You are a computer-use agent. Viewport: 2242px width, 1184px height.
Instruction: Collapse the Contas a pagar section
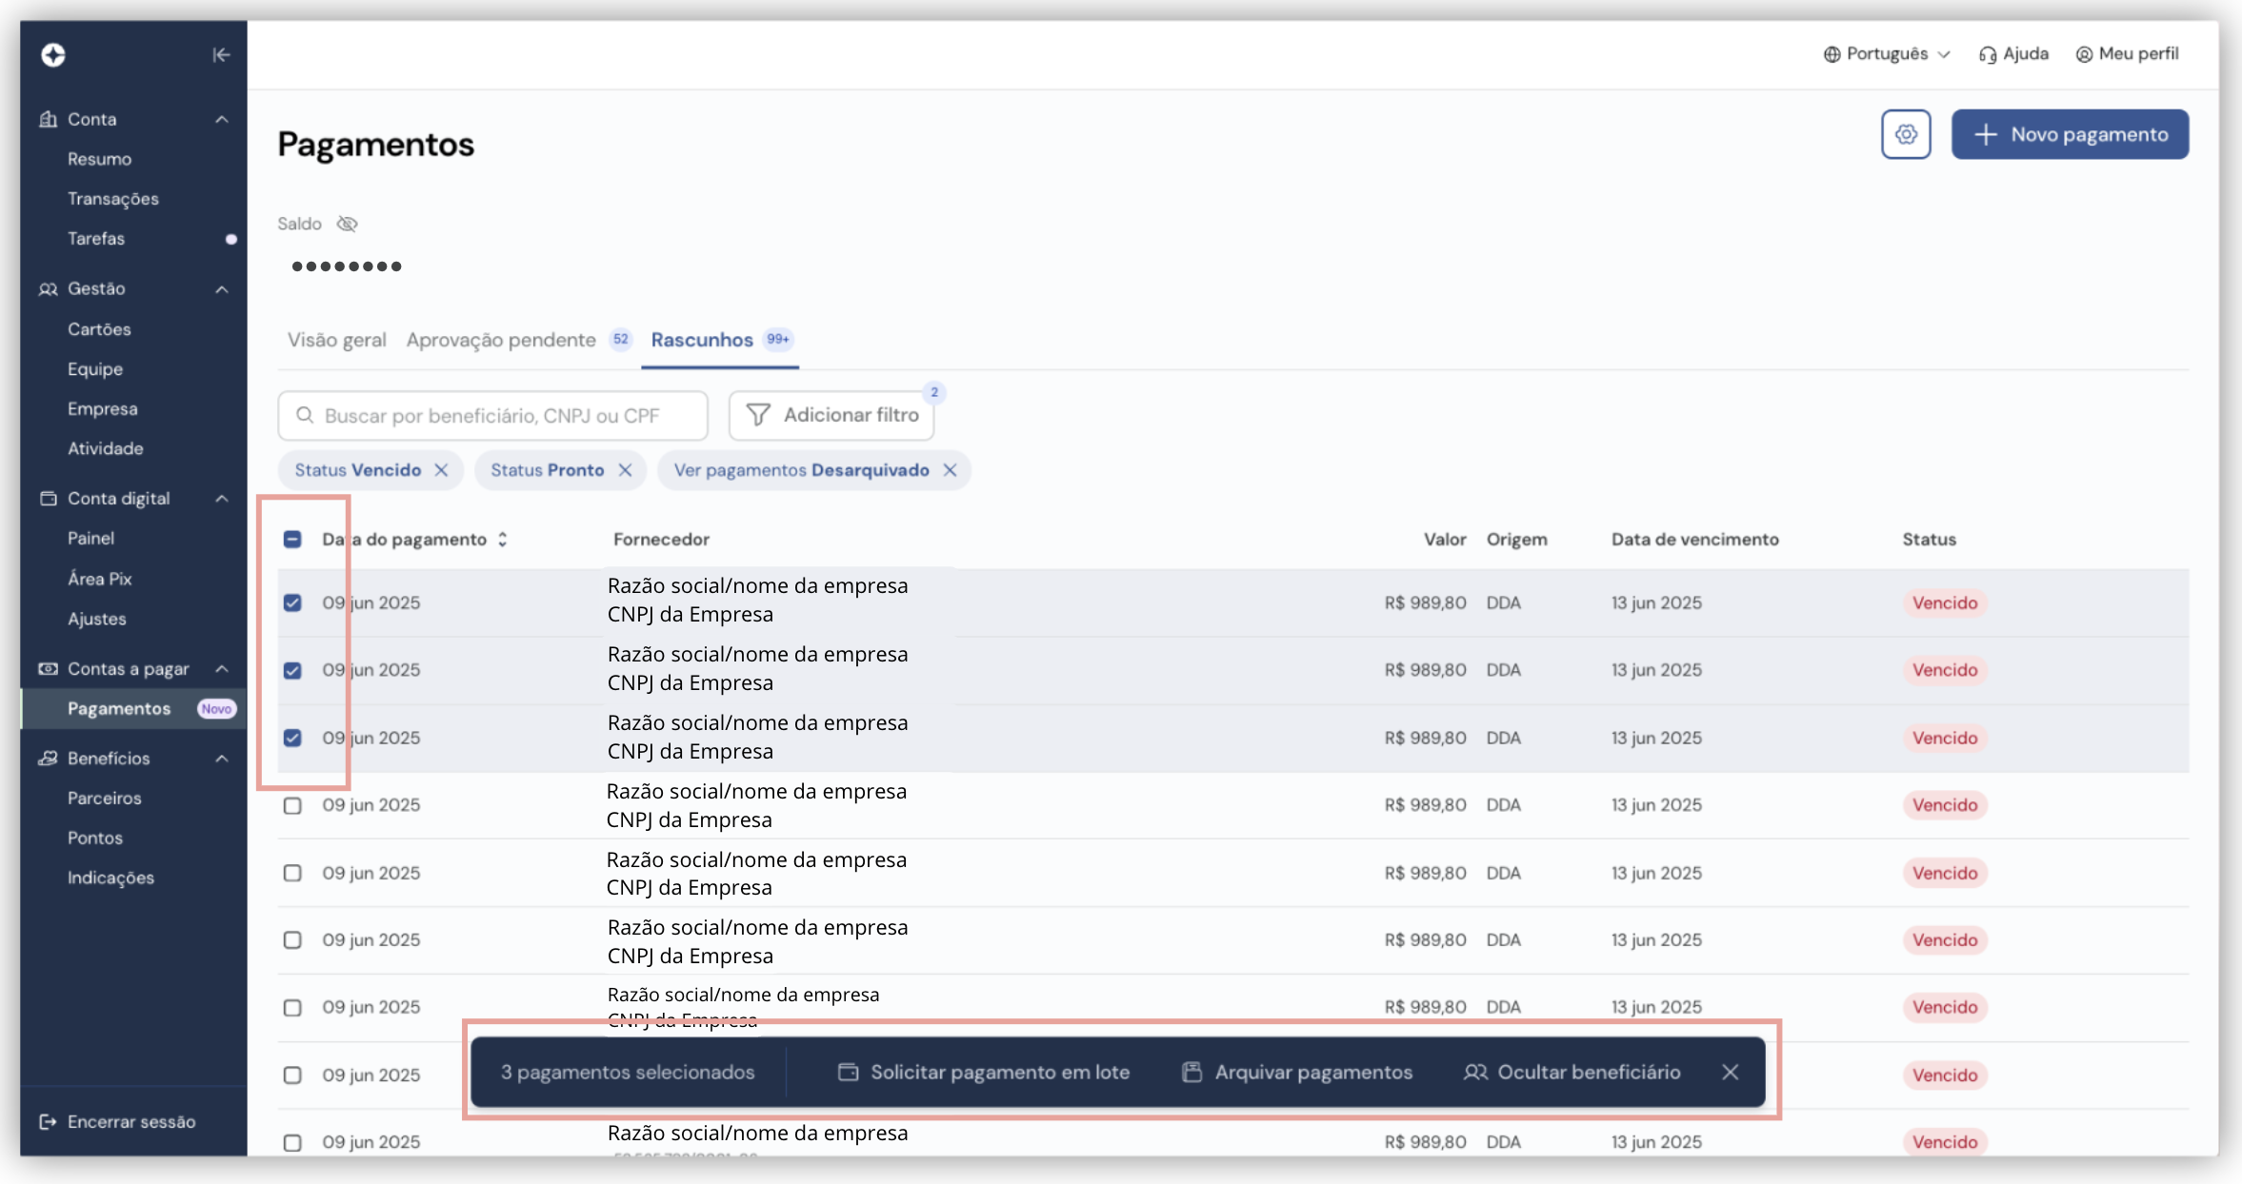pyautogui.click(x=222, y=668)
